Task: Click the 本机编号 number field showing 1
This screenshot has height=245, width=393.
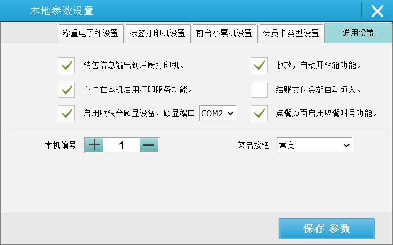Action: click(x=122, y=145)
